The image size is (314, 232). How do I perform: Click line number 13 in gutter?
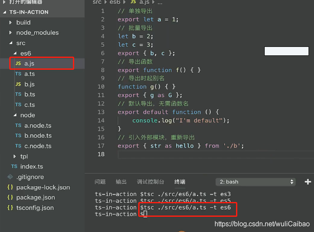pyautogui.click(x=101, y=112)
